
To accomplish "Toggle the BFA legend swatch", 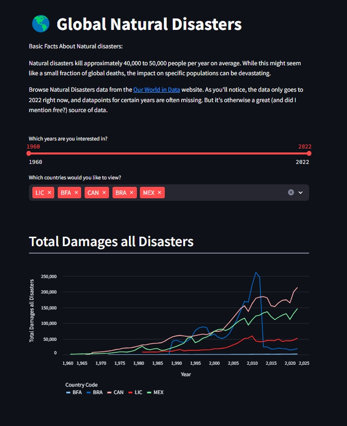I will [x=68, y=393].
